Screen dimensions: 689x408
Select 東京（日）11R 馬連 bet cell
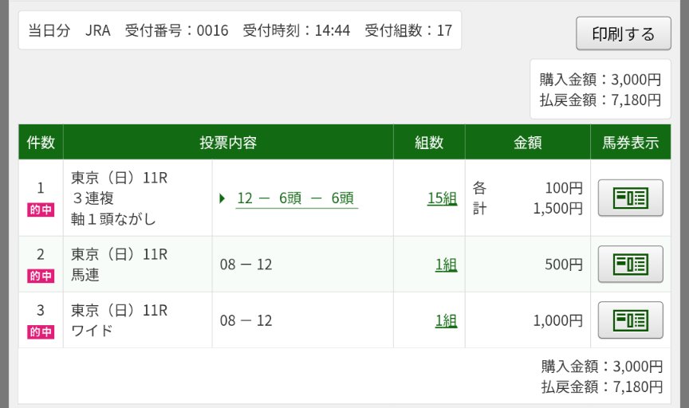(x=137, y=265)
